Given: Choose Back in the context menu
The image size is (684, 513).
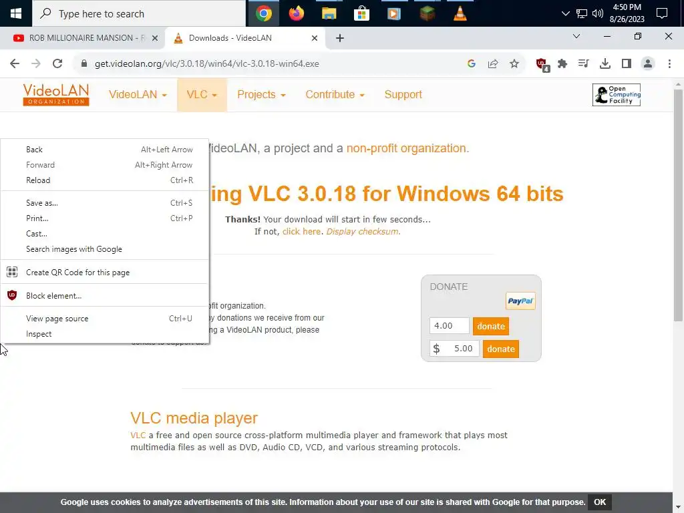Looking at the screenshot, I should click(105, 150).
